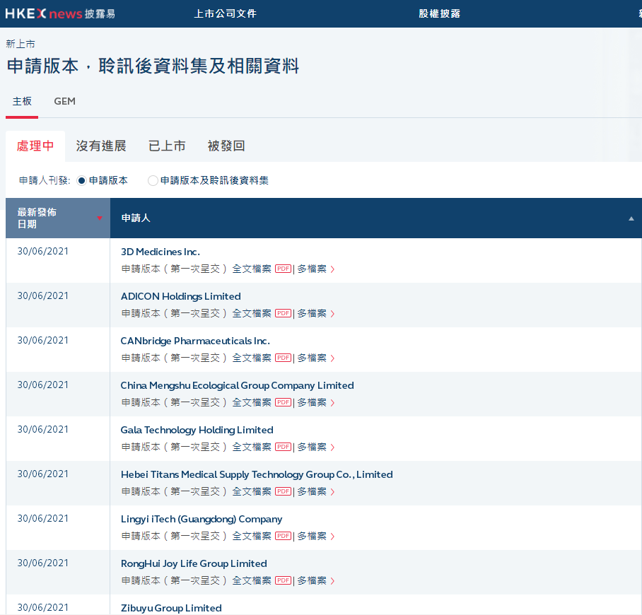Open CANbridge Pharmaceuticals full-file PDF icon

point(283,358)
